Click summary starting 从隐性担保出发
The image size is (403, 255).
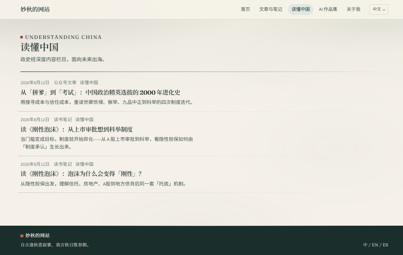[103, 184]
